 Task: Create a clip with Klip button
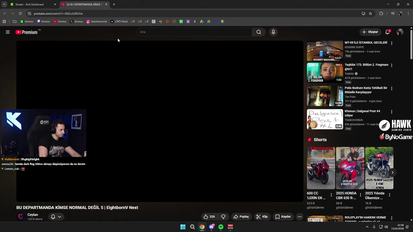262,217
